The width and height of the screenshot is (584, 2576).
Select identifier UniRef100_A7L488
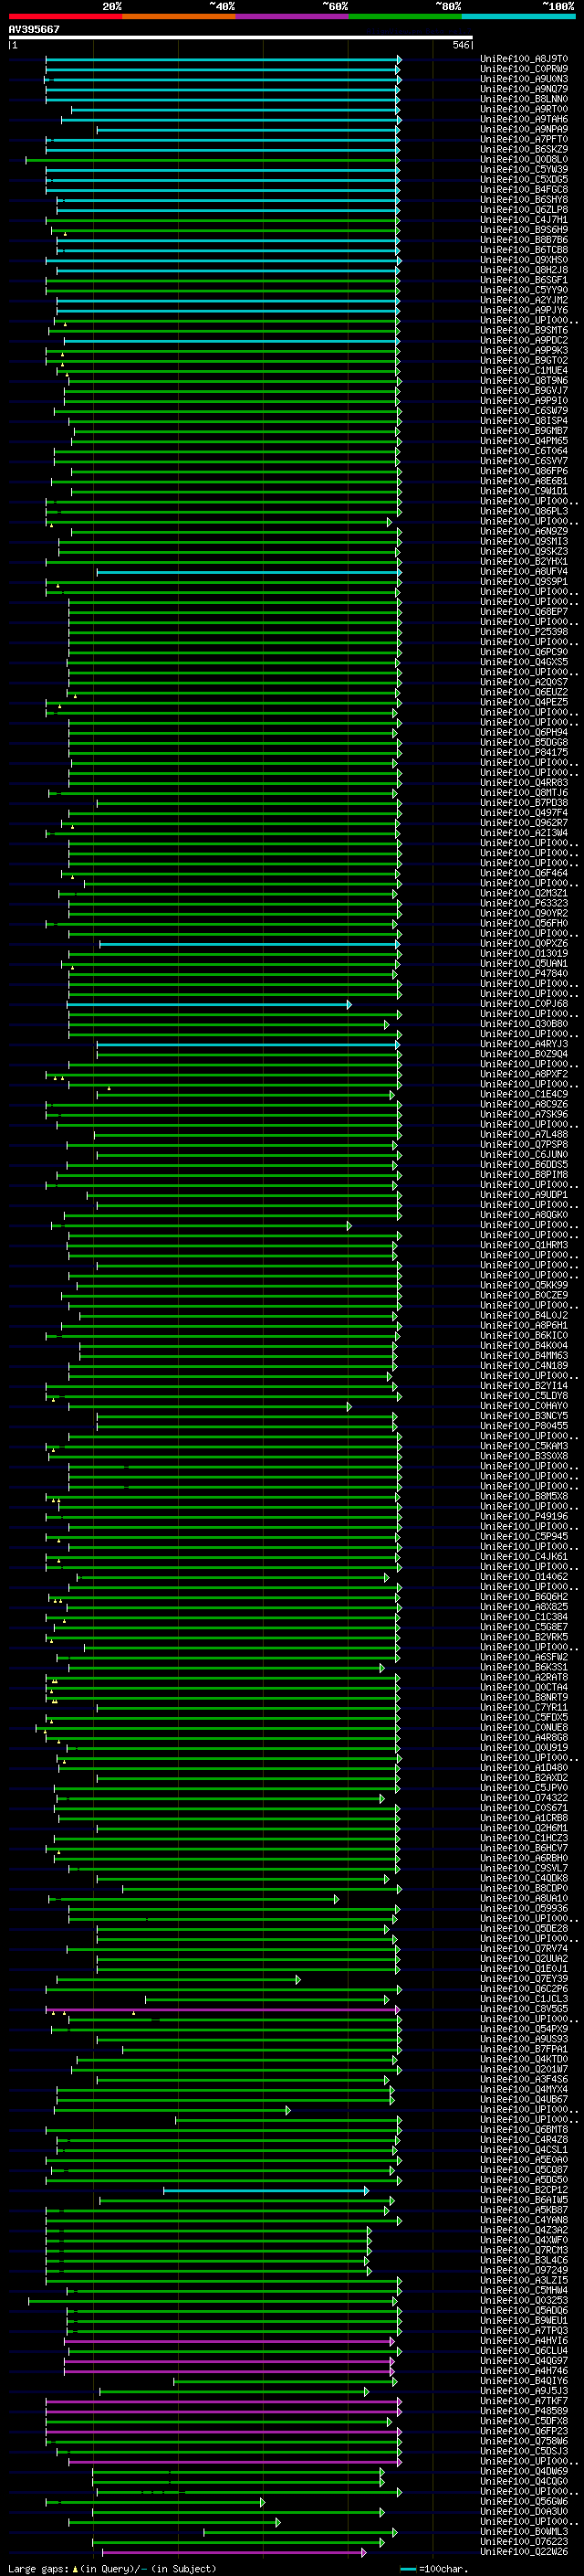pyautogui.click(x=524, y=1134)
